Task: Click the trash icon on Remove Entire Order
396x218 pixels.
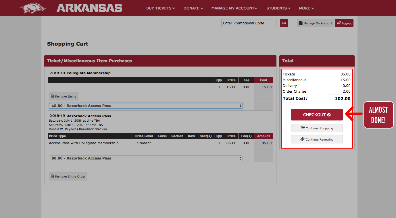Action: [x=52, y=176]
